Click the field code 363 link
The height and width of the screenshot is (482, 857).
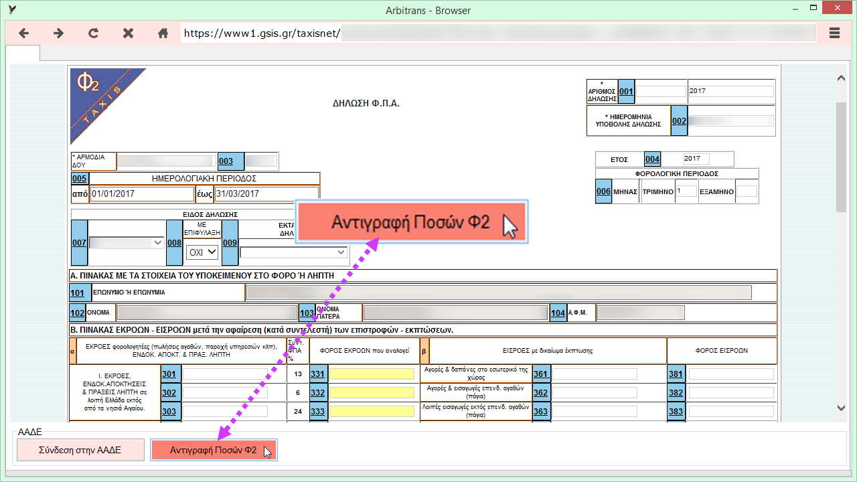[x=541, y=412]
